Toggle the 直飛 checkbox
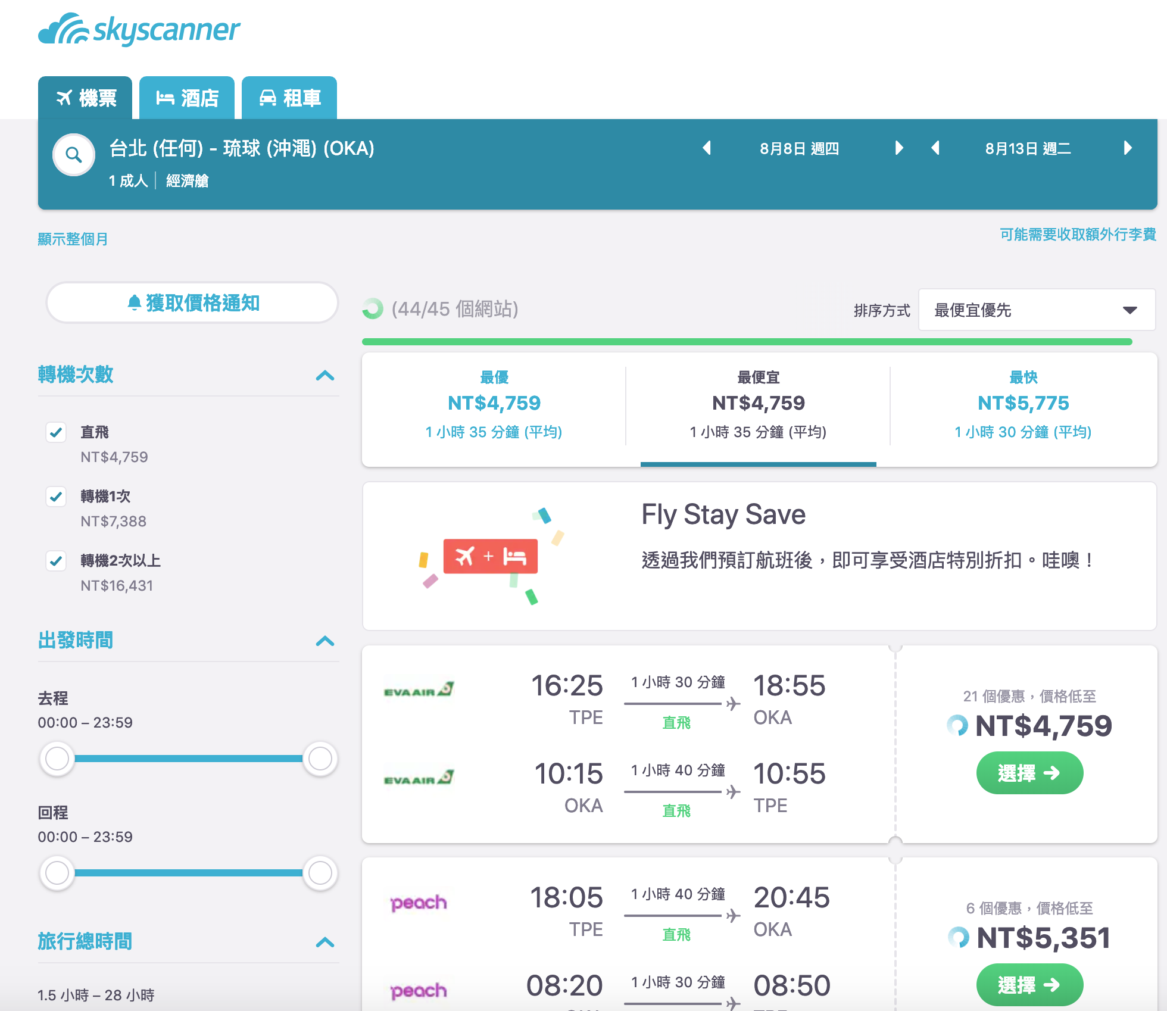The height and width of the screenshot is (1011, 1167). [56, 432]
